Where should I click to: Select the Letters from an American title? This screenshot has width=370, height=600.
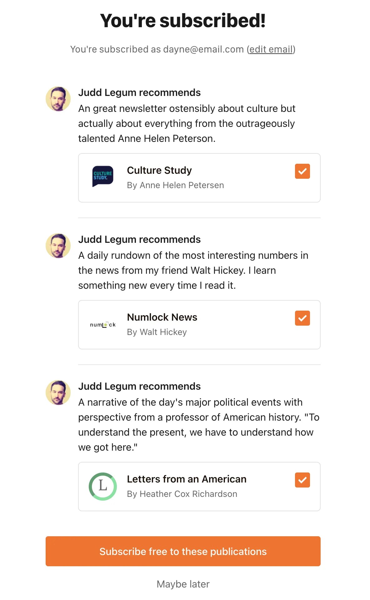coord(187,479)
